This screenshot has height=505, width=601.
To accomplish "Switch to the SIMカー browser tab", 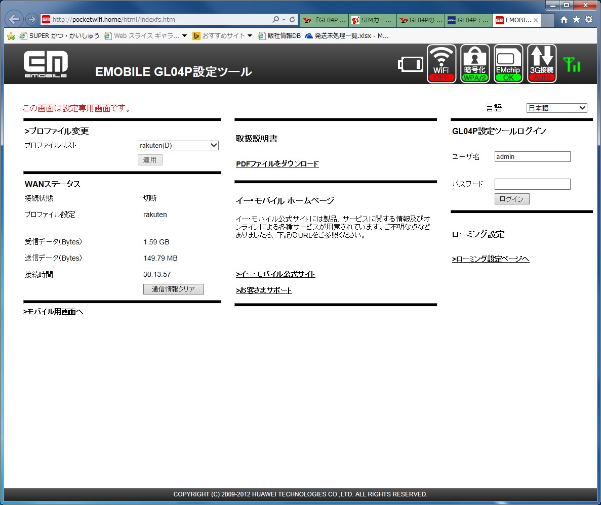I will (372, 20).
